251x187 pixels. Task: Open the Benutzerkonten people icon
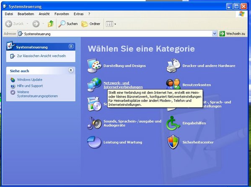[173, 84]
